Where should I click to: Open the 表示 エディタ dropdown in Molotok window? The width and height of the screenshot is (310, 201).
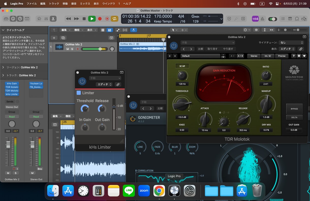(287, 49)
